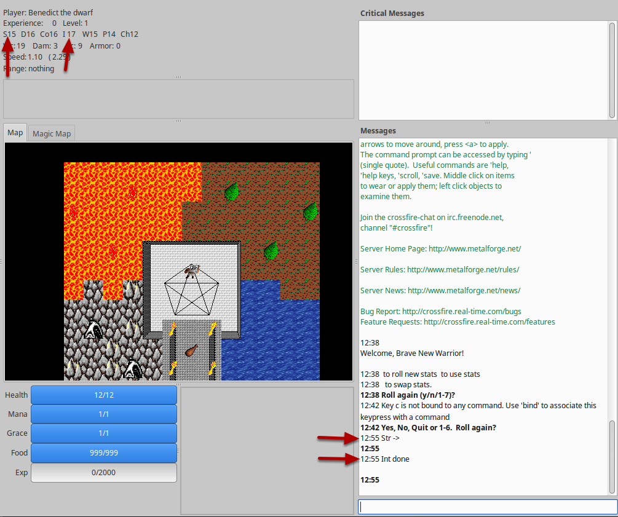Open the Server Rules URL
618x517 pixels.
pyautogui.click(x=462, y=270)
